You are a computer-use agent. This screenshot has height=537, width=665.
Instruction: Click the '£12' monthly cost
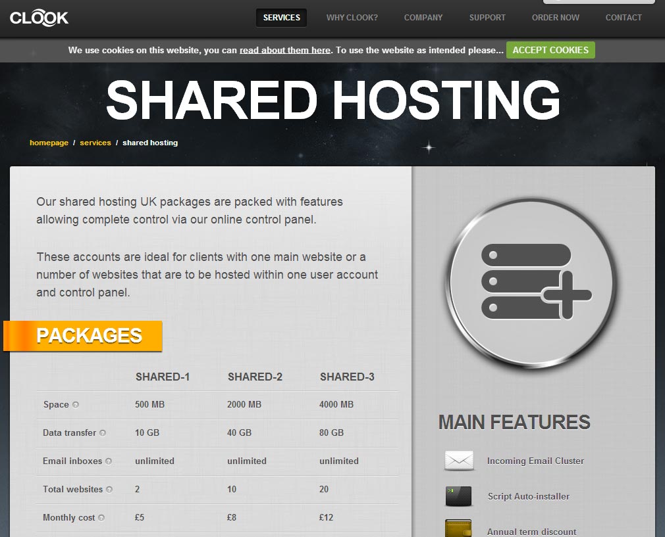point(326,517)
